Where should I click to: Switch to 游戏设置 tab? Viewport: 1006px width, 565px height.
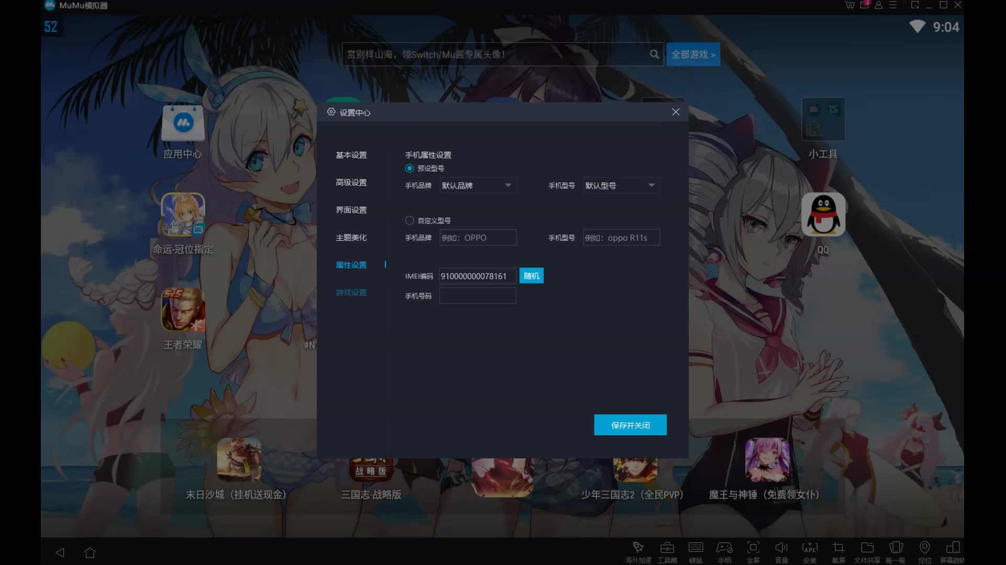351,292
